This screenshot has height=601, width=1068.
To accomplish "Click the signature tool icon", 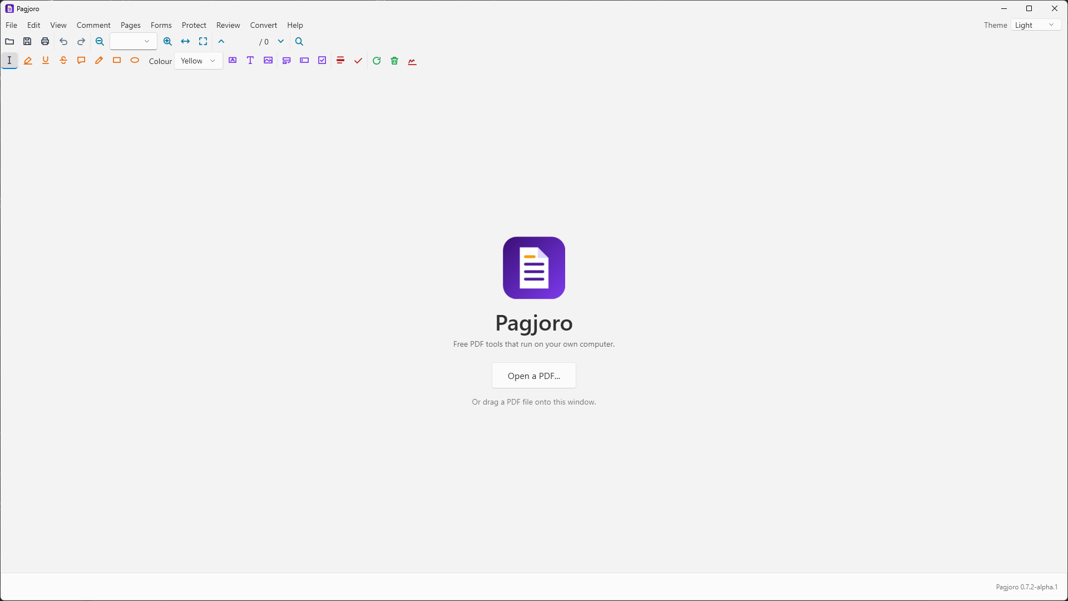I will point(412,61).
